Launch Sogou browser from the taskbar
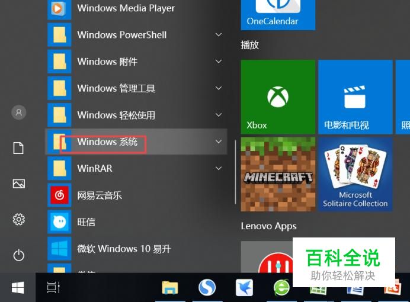 [207, 288]
